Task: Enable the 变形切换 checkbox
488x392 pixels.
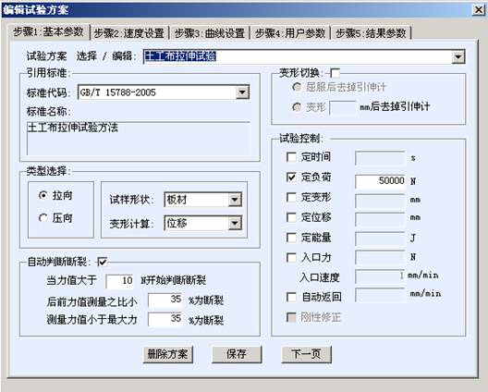Action: point(335,73)
